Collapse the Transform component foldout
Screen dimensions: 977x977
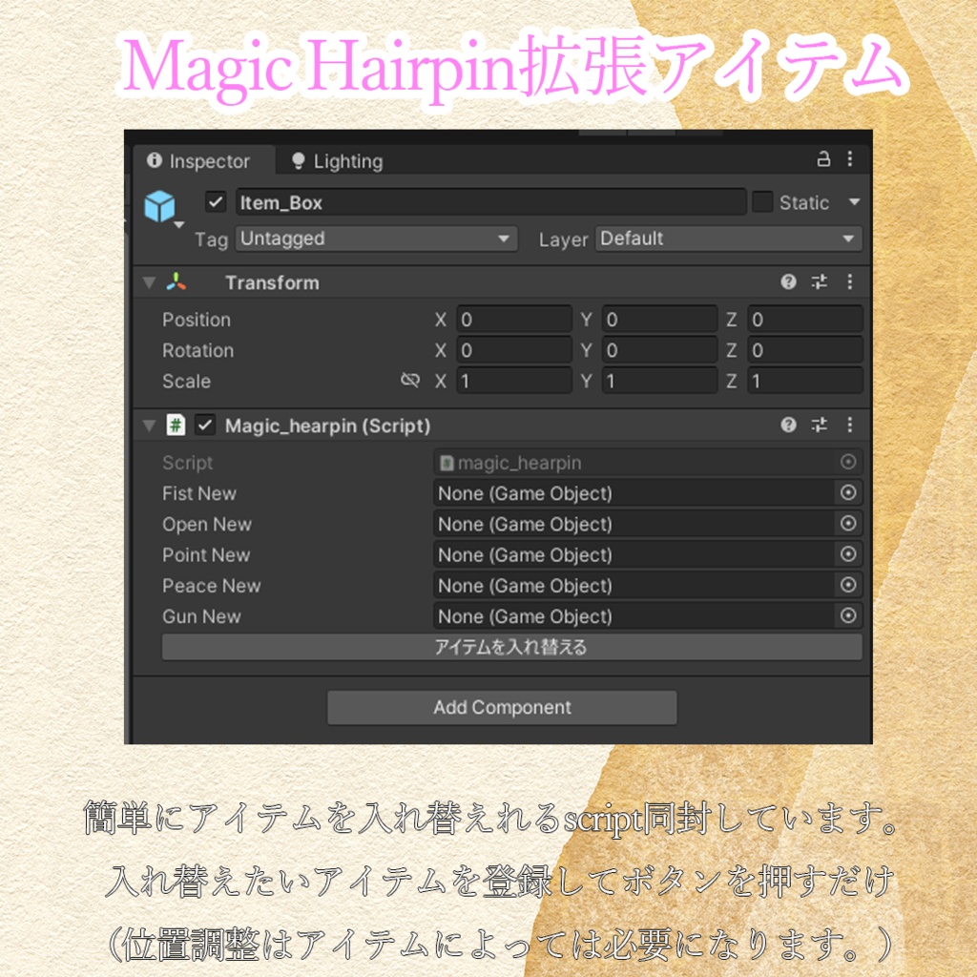point(149,282)
